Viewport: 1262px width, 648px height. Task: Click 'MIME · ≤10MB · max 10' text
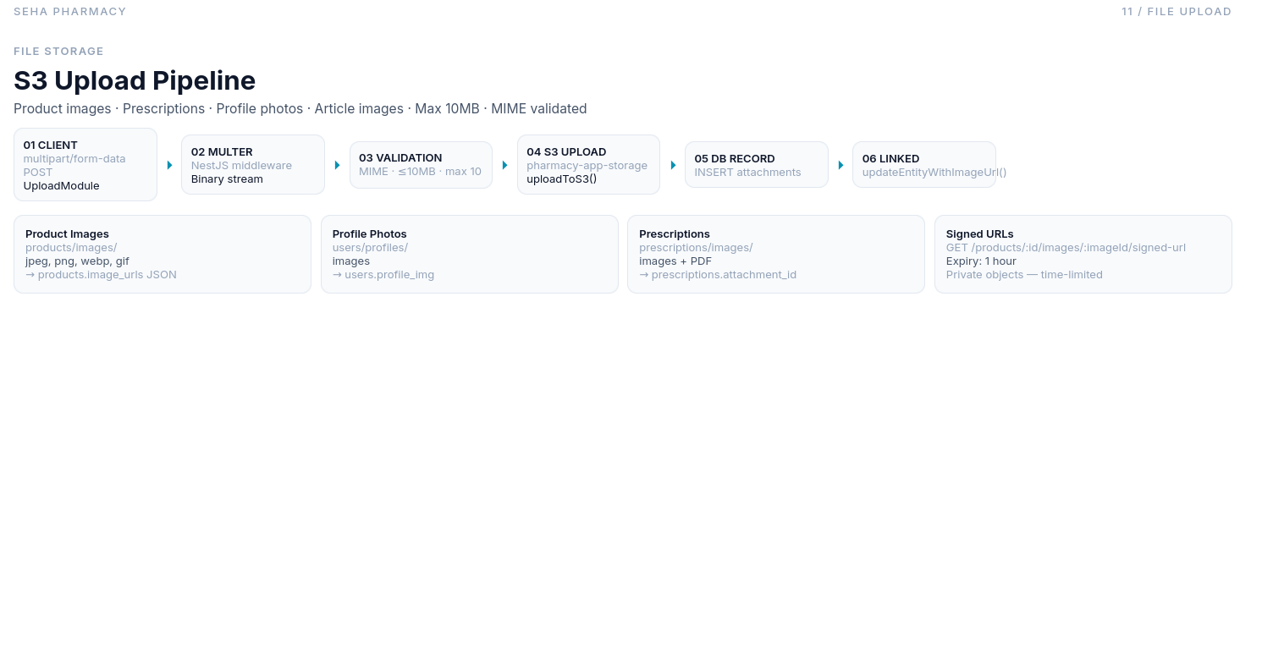point(420,172)
